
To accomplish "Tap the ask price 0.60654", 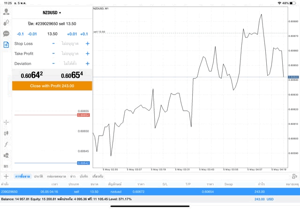I will 72,75.
